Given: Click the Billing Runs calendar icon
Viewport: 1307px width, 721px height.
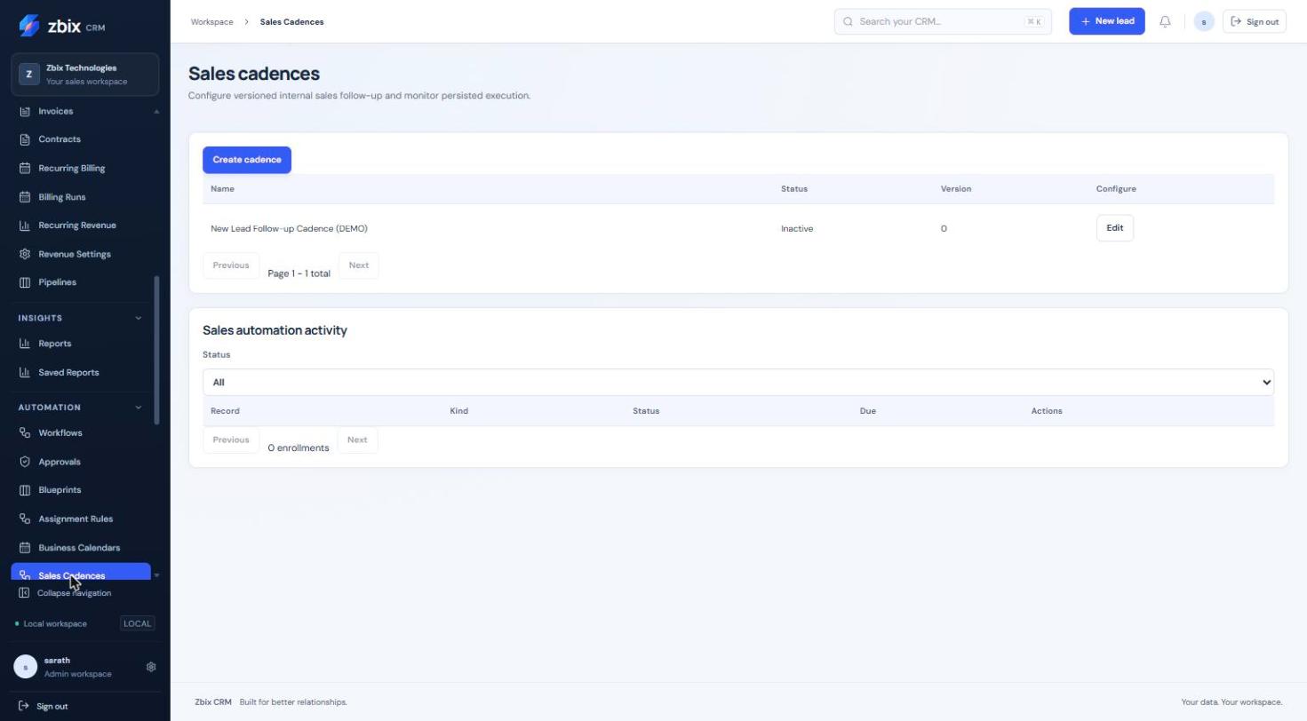Looking at the screenshot, I should 25,197.
